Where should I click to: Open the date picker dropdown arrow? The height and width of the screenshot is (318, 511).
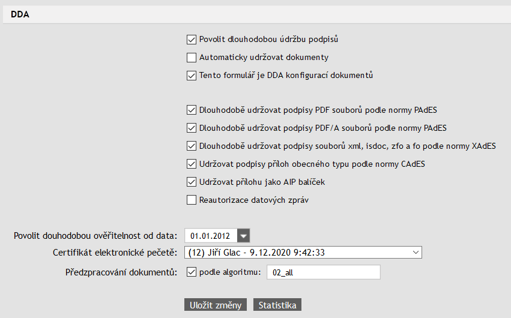(244, 235)
